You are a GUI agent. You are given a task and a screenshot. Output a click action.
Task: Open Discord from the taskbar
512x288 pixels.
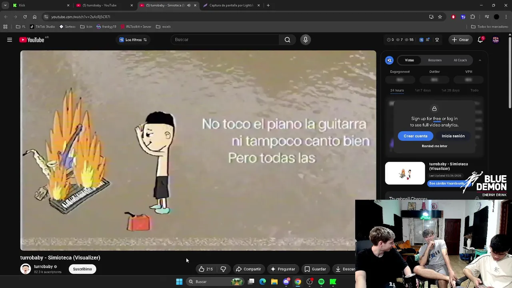tap(286, 282)
